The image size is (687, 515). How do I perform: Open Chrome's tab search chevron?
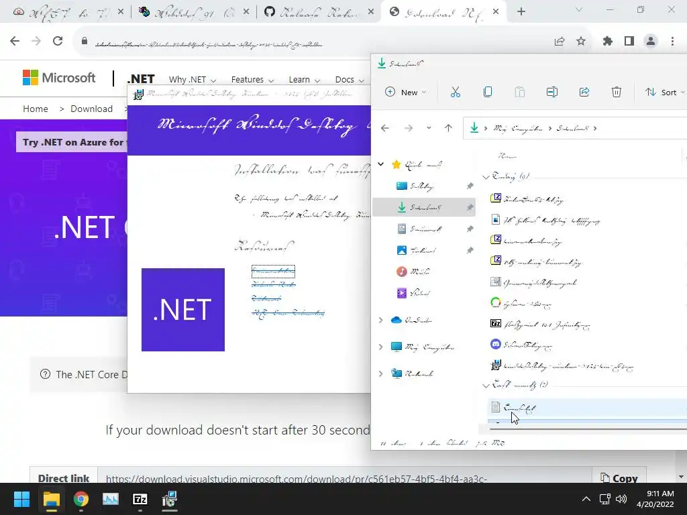tap(579, 9)
